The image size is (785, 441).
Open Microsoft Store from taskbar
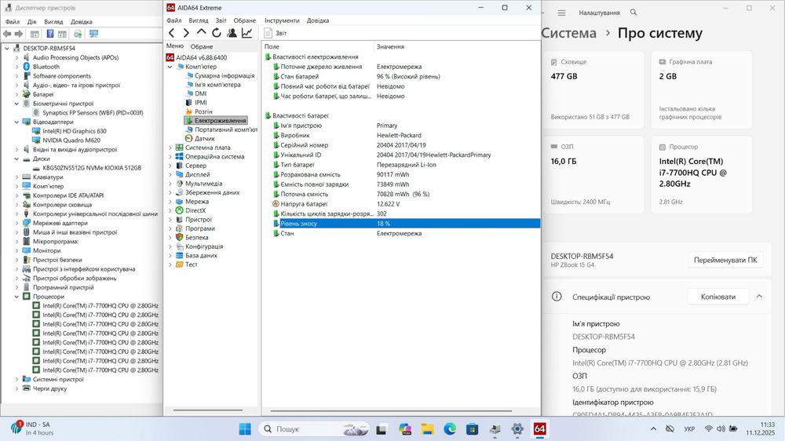click(x=472, y=429)
